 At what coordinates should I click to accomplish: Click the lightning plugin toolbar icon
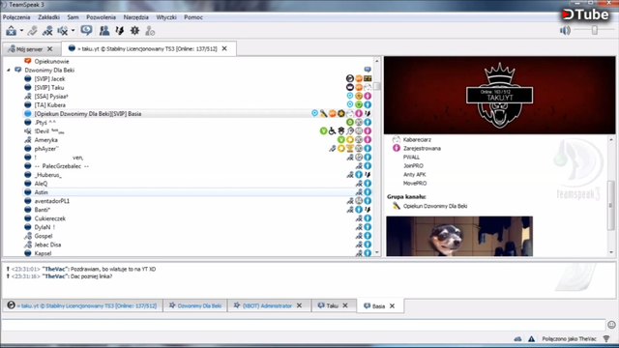coord(120,31)
